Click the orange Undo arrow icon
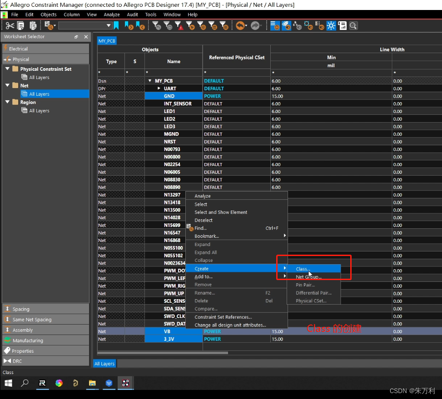Viewport: 442px width, 399px height. pyautogui.click(x=241, y=26)
